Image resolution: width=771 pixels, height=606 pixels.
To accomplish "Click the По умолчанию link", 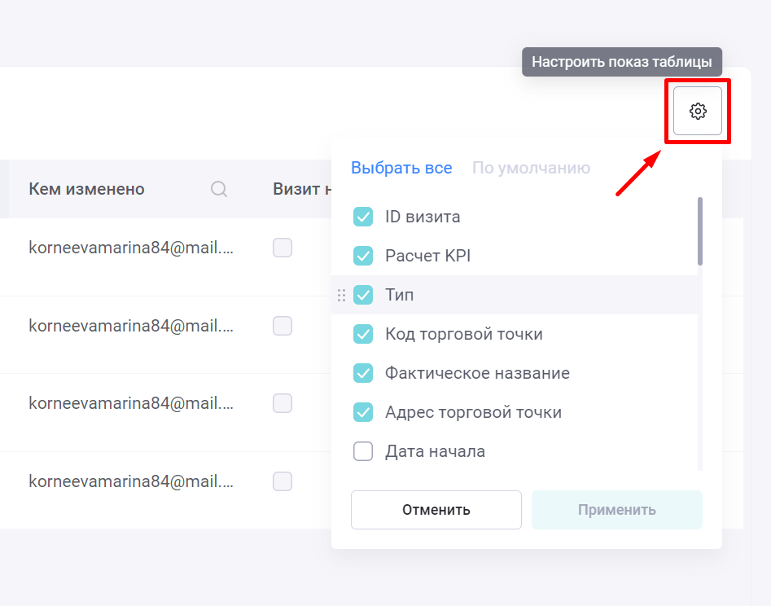I will pos(531,168).
